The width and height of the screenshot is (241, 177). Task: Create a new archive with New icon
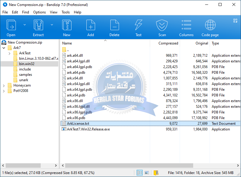(x=67, y=25)
